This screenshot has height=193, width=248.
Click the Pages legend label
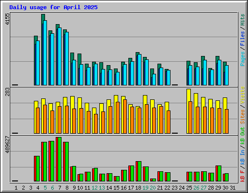pyautogui.click(x=243, y=59)
